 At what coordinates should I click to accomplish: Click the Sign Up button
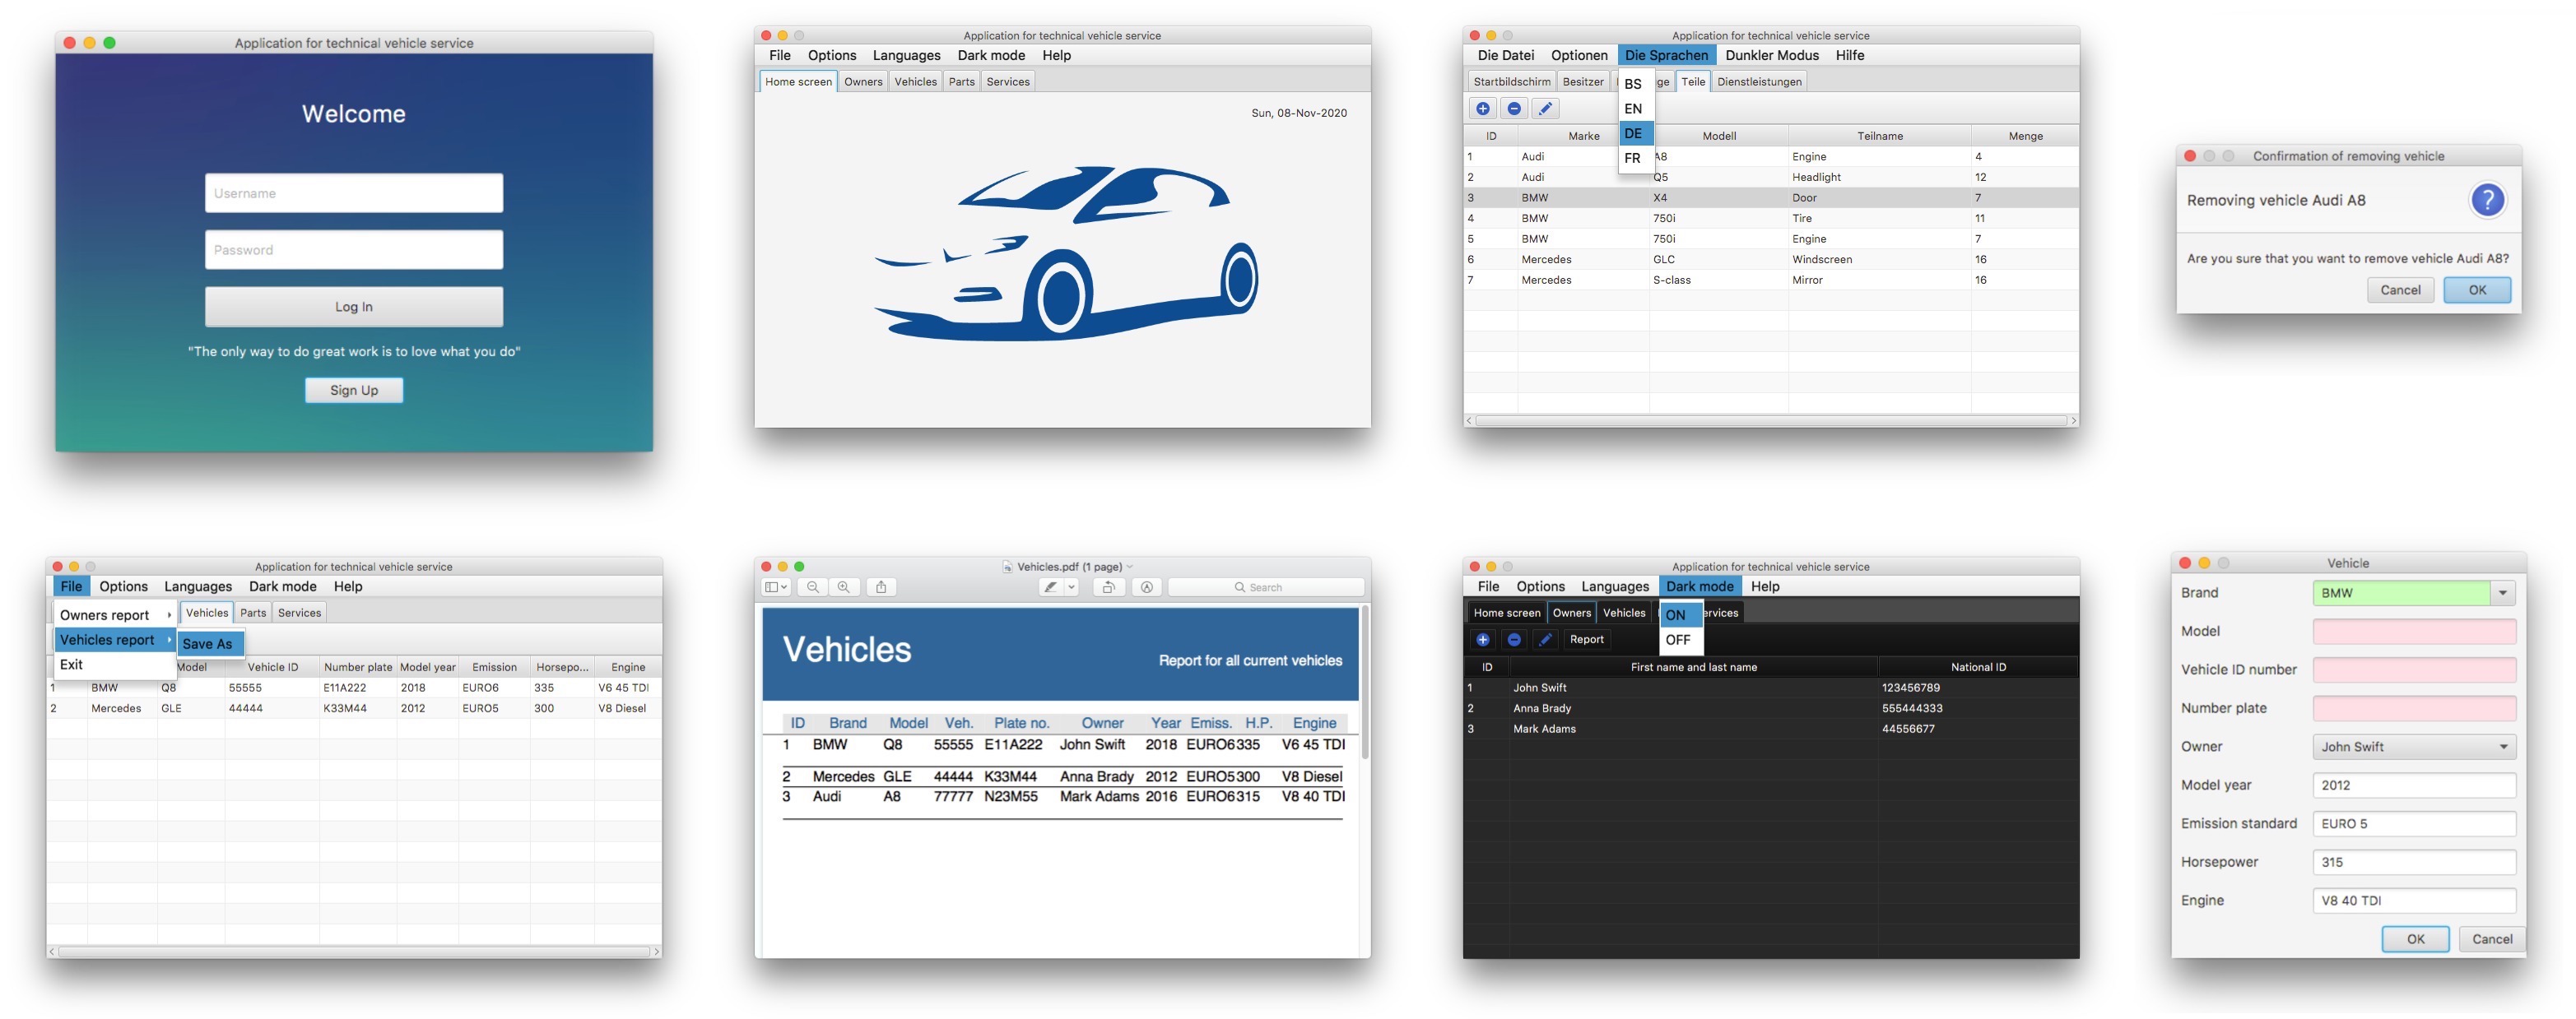(354, 391)
